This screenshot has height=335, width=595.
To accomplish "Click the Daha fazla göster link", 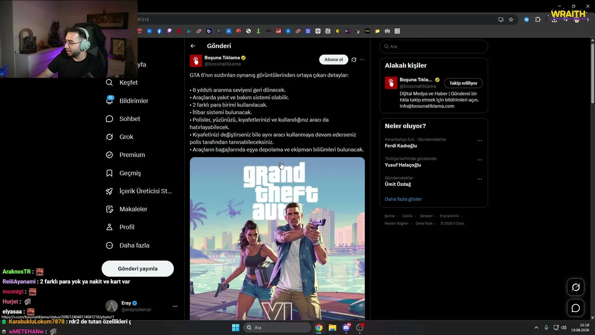I will tap(403, 199).
